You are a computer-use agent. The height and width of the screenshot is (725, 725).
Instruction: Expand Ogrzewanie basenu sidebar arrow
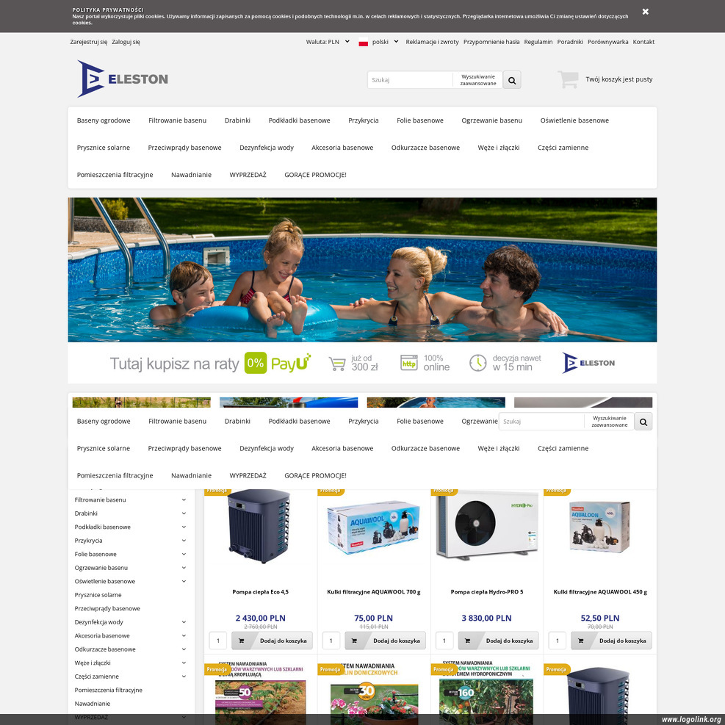point(184,568)
